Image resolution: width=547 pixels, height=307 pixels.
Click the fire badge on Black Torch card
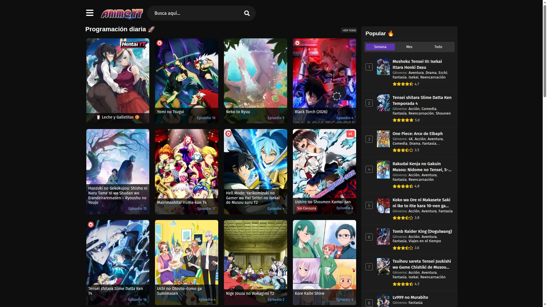coord(297,43)
